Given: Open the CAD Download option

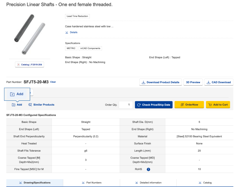Looking at the screenshot, I should [x=218, y=82].
